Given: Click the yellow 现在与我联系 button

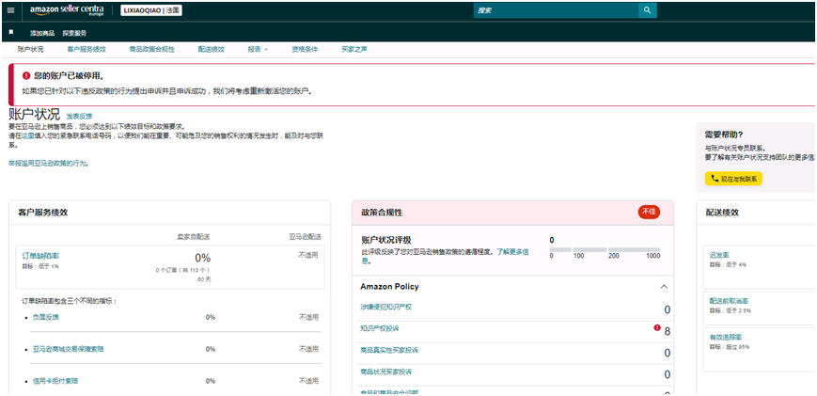Looking at the screenshot, I should coord(733,179).
